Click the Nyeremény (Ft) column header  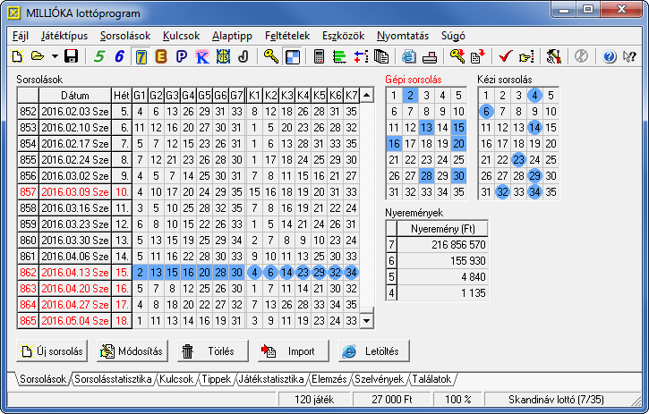[442, 229]
